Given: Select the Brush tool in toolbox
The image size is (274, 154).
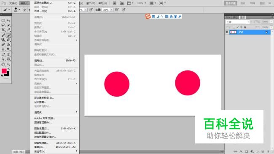Looking at the screenshot, I should [8, 35].
